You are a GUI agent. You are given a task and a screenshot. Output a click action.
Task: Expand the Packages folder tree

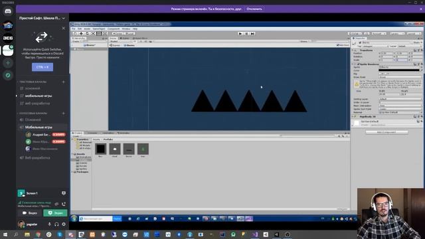72,172
